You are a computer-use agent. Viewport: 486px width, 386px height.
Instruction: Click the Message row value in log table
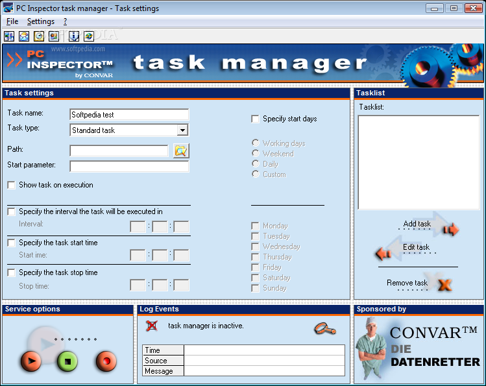(264, 371)
